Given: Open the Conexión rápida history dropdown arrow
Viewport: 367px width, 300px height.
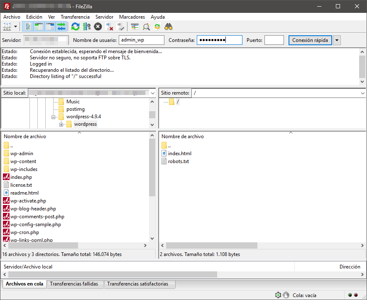Looking at the screenshot, I should 337,40.
